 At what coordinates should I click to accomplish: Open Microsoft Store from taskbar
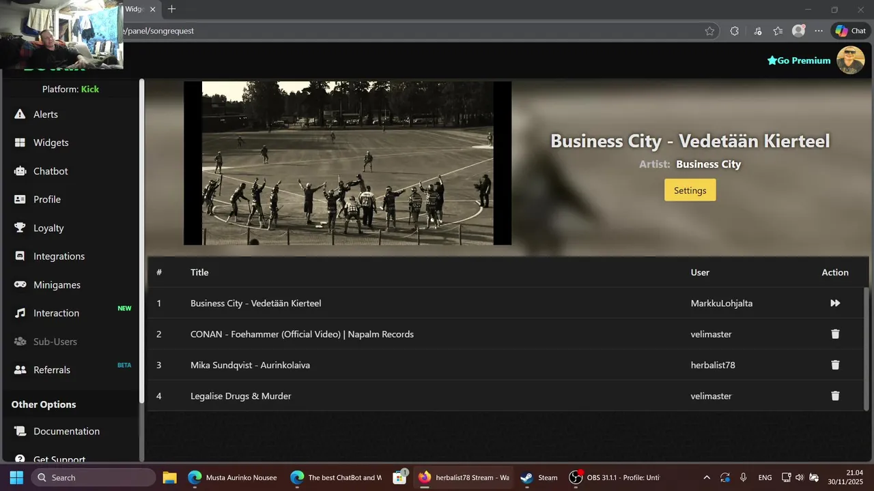click(400, 477)
